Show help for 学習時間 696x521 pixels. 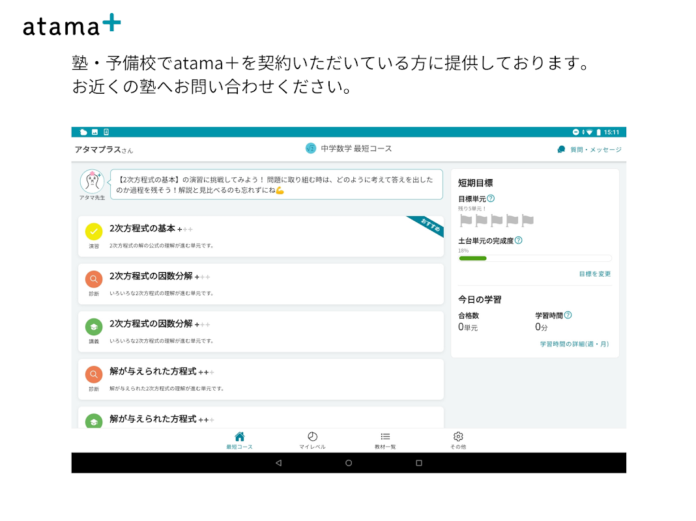click(568, 315)
